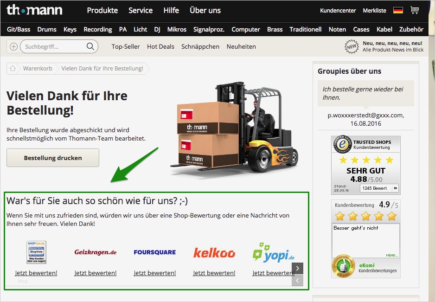This screenshot has height=302, width=435.
Task: Open the shopping cart icon
Action: pos(415,10)
